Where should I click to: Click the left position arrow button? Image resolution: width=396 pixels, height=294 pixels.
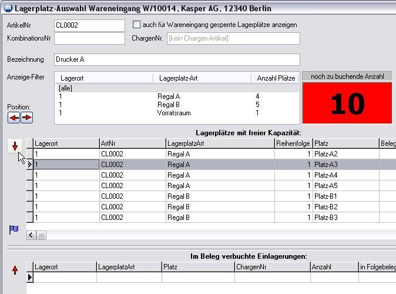(x=14, y=118)
